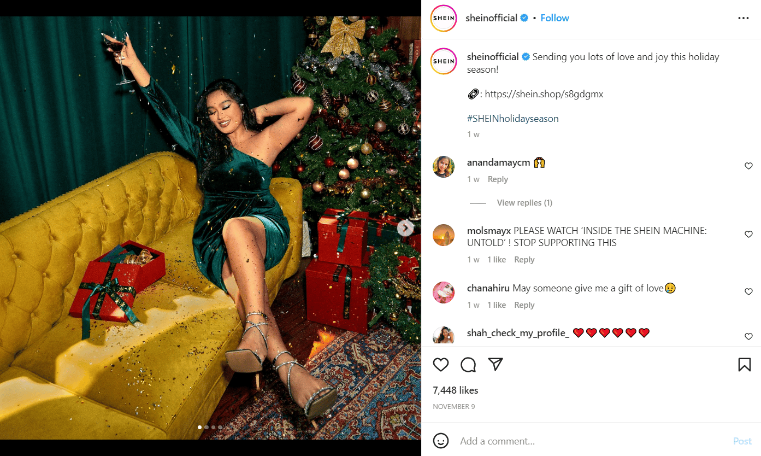Screen dimensions: 761x456
Task: Open post options with the three-dot icon
Action: click(744, 17)
